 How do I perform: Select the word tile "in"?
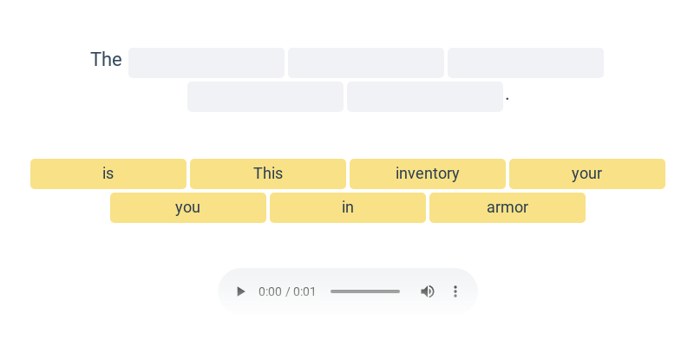pyautogui.click(x=348, y=207)
